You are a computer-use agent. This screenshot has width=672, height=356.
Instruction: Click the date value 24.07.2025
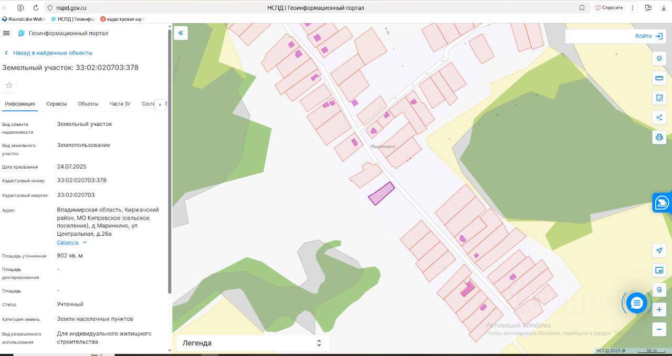pos(71,166)
